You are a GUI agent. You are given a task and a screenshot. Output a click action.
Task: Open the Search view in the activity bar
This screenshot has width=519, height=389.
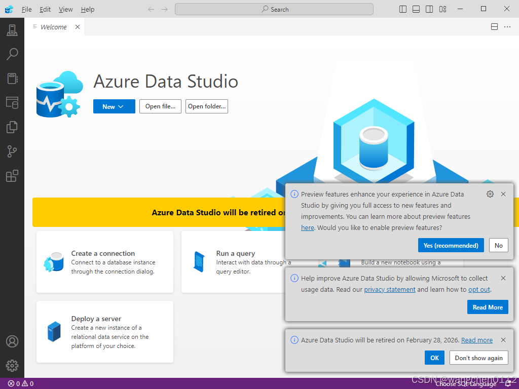pos(12,54)
